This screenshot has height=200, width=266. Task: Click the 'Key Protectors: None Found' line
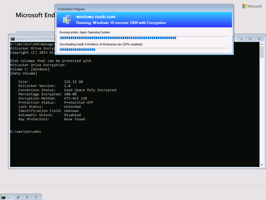click(x=52, y=119)
